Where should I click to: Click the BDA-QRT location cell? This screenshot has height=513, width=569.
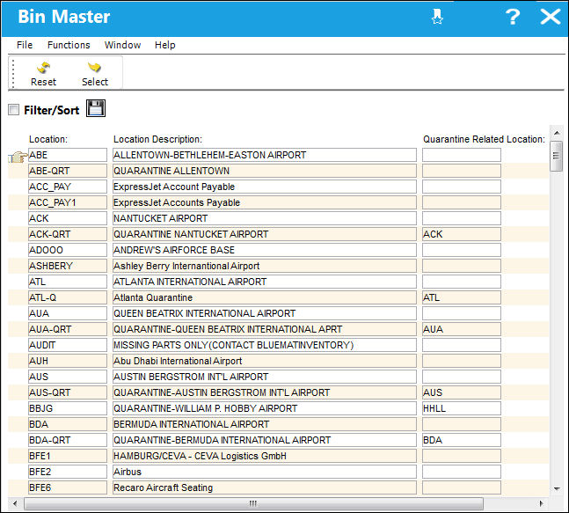pyautogui.click(x=68, y=440)
